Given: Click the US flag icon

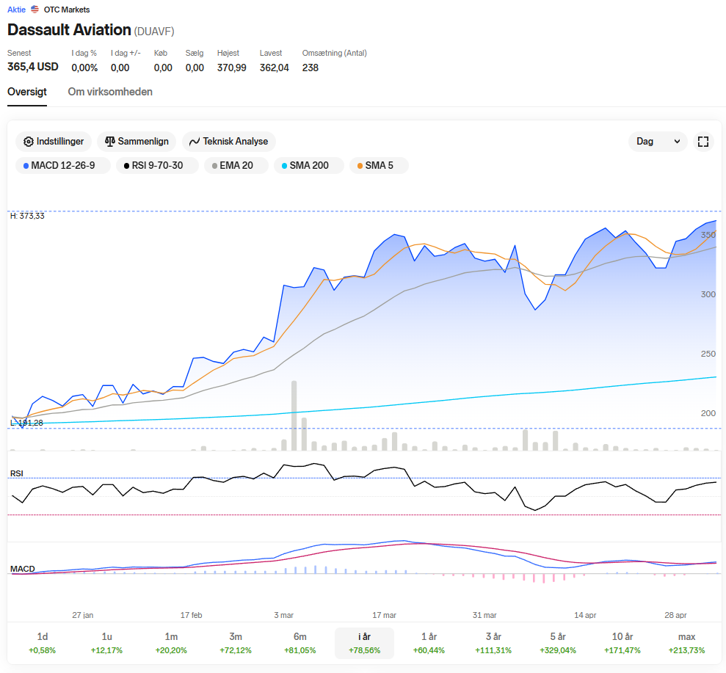Looking at the screenshot, I should coord(35,10).
